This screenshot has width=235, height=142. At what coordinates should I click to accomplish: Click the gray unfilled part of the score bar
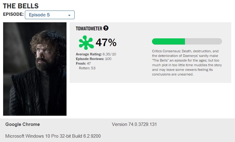click(203, 41)
